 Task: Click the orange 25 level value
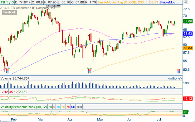click(63, 107)
